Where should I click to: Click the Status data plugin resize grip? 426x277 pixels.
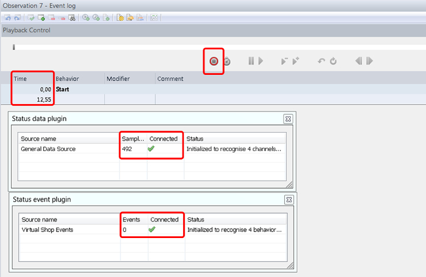pos(289,184)
